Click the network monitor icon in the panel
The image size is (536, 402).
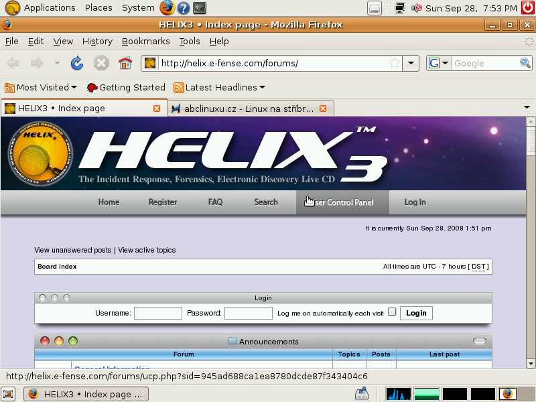click(399, 8)
